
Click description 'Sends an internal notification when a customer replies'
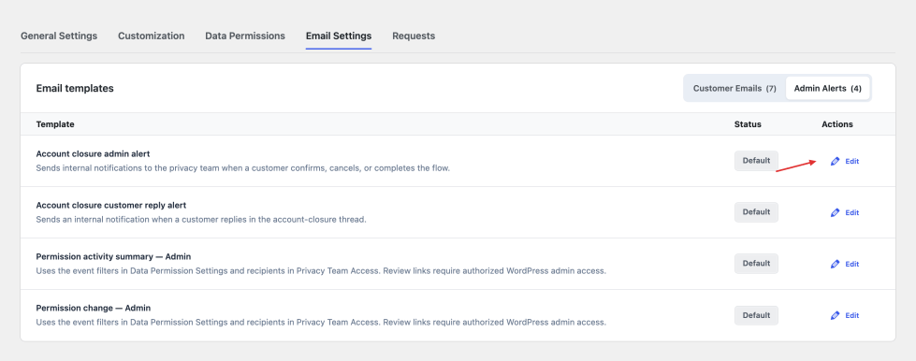click(201, 220)
